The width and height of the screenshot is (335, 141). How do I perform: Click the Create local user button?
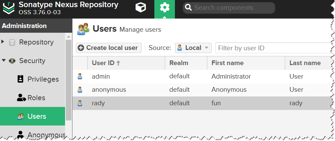[109, 48]
